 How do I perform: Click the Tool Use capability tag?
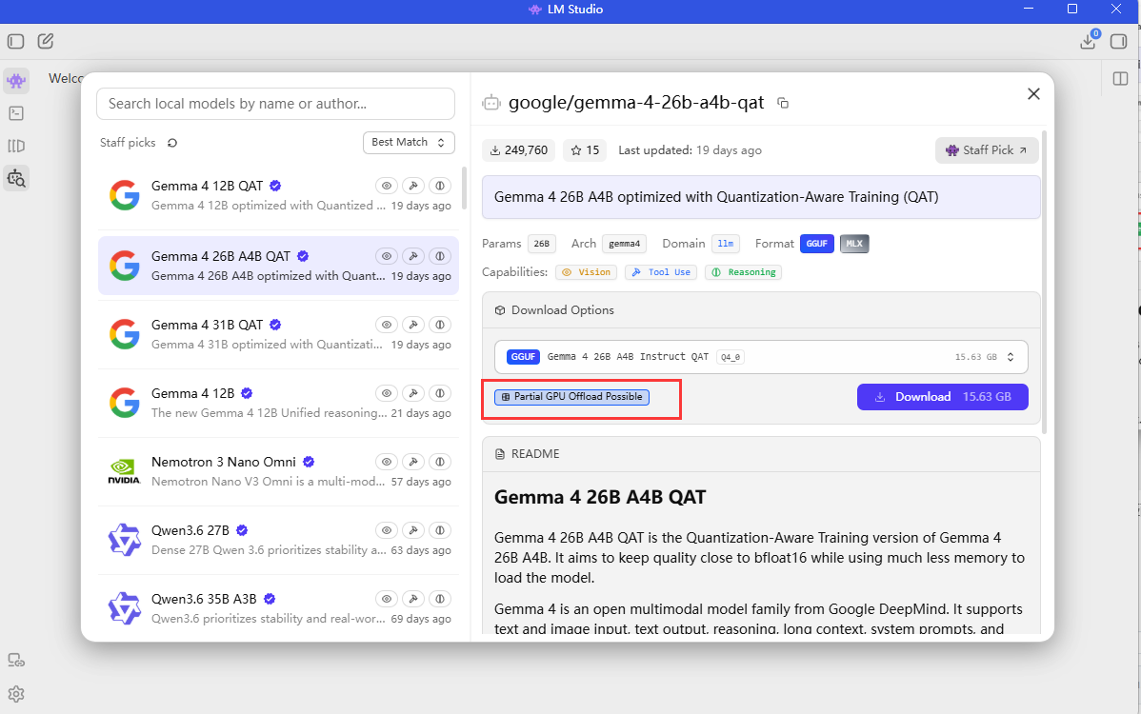(661, 272)
